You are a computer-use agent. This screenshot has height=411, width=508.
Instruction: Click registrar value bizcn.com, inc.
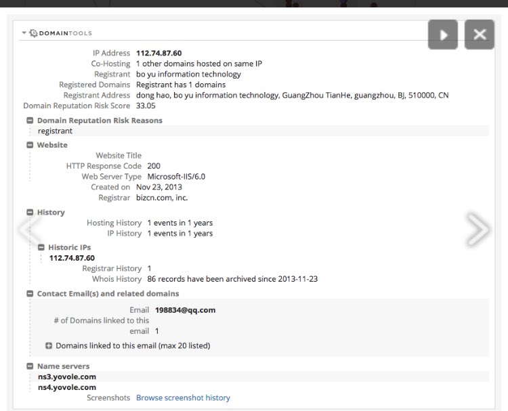[162, 198]
